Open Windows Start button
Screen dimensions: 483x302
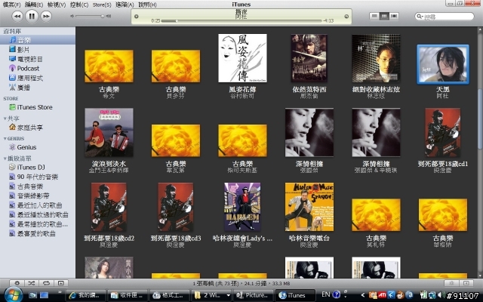pos(12,295)
